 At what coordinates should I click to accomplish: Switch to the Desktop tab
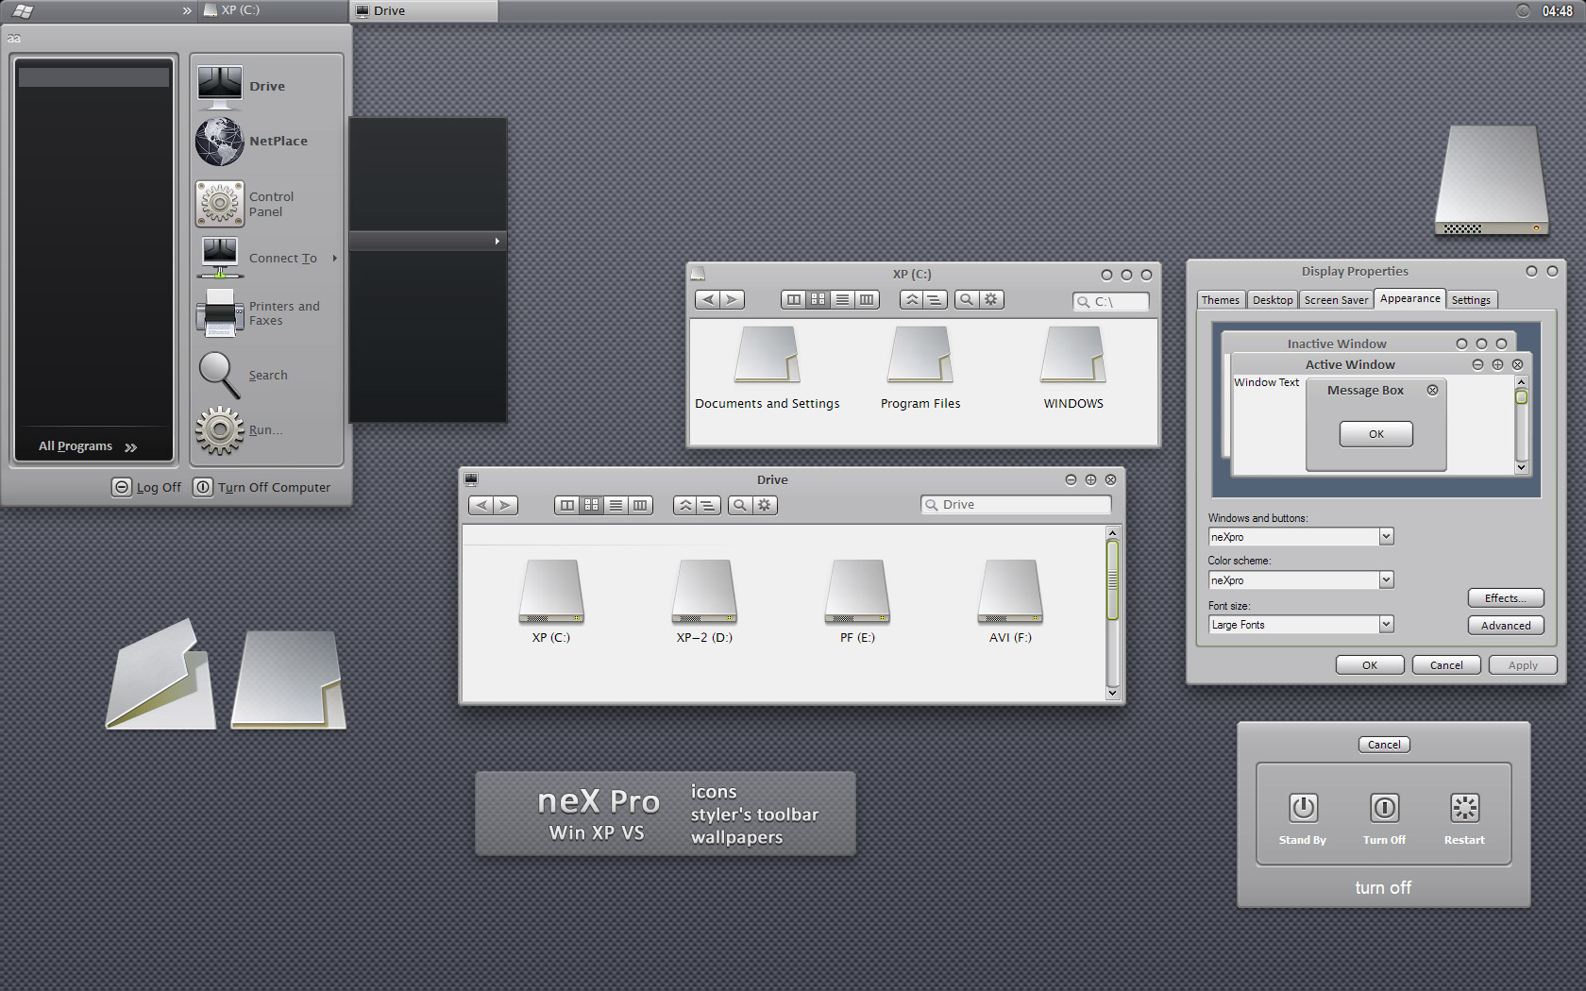(x=1273, y=300)
